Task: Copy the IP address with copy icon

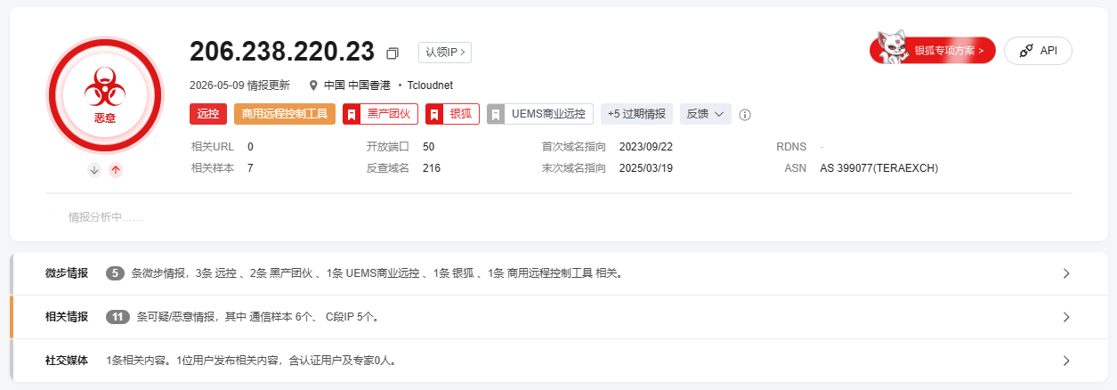Action: 393,53
